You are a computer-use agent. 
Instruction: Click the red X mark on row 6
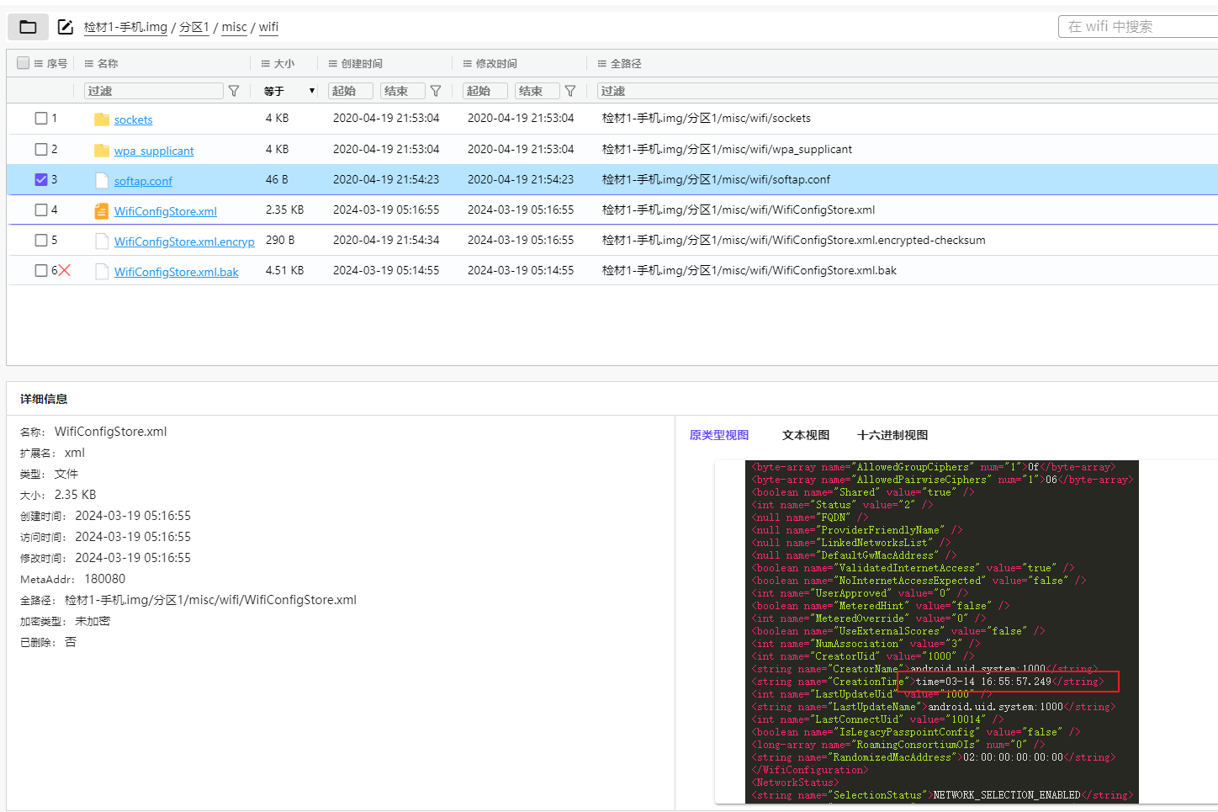point(65,270)
